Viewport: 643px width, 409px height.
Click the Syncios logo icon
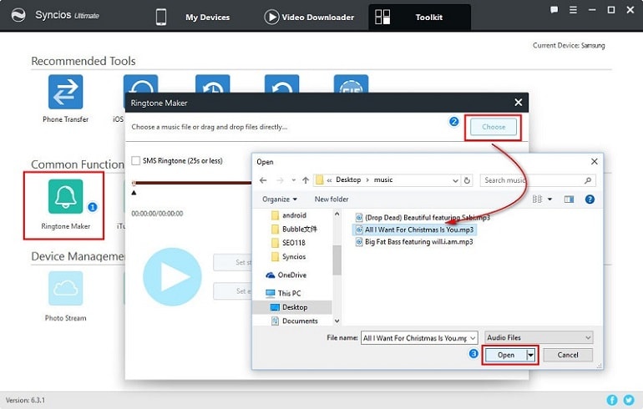click(x=18, y=15)
